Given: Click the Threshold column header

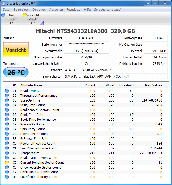Looking at the screenshot, I should click(126, 85).
